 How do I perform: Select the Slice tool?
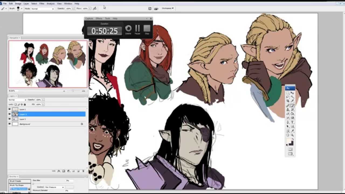click(x=293, y=101)
